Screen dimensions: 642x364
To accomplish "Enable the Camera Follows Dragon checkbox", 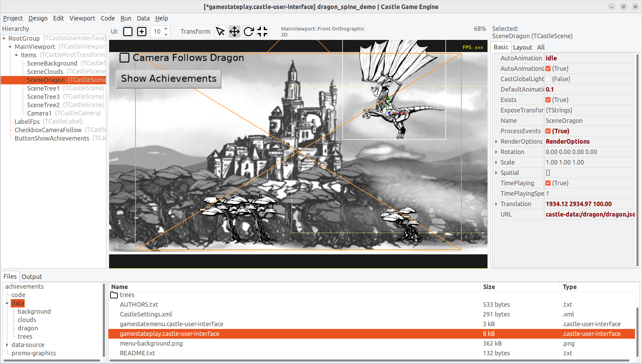I will coord(124,58).
